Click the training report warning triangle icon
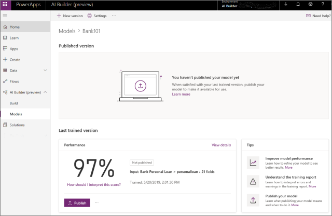This screenshot has width=332, height=216. point(253,181)
